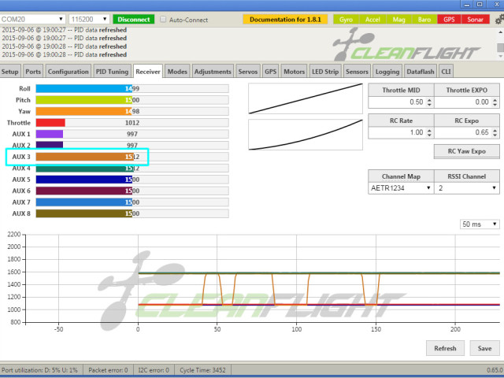
Task: Click the Pitch channel bar
Action: pyautogui.click(x=132, y=100)
